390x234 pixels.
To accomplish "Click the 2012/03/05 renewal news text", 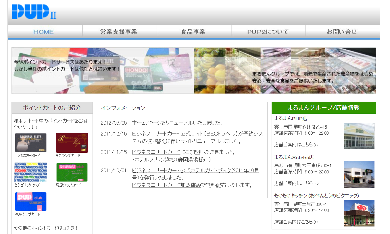I will click(178, 123).
